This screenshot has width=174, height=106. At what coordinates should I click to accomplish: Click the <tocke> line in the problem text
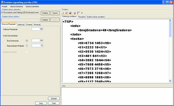tap(77, 39)
